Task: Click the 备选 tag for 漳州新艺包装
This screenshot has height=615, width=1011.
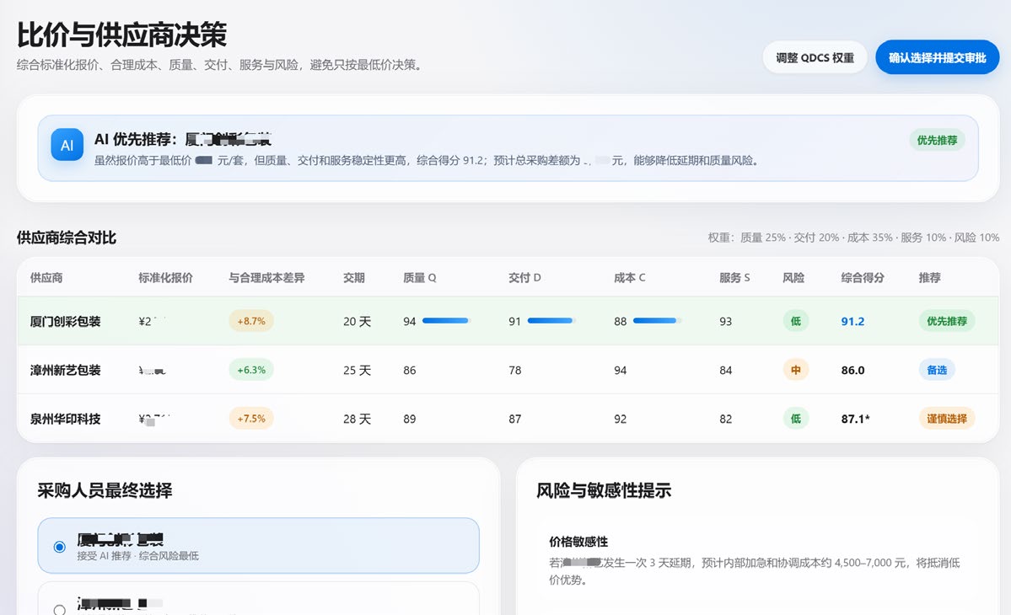Action: pyautogui.click(x=937, y=370)
